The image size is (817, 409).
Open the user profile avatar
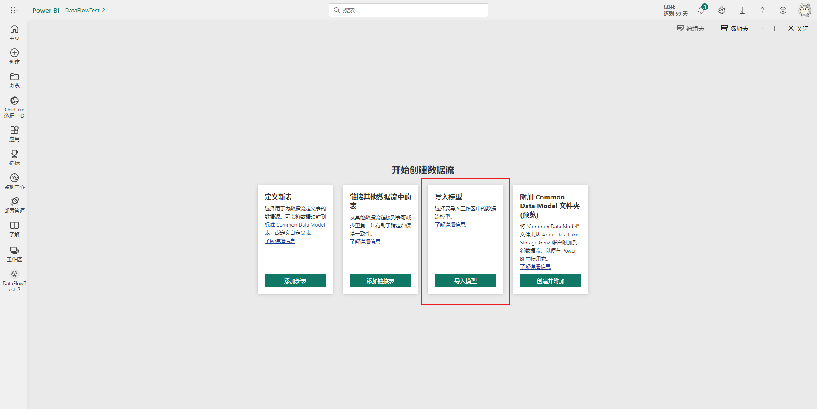[x=804, y=10]
